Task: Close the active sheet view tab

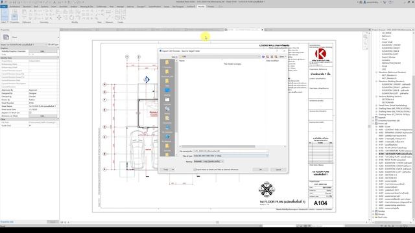Action: coord(262,30)
